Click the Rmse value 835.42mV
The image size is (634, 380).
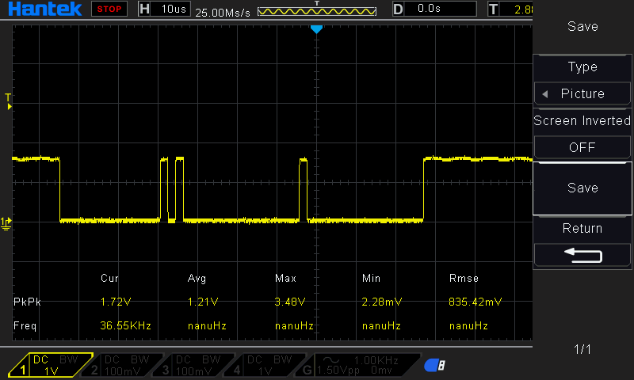tap(475, 302)
